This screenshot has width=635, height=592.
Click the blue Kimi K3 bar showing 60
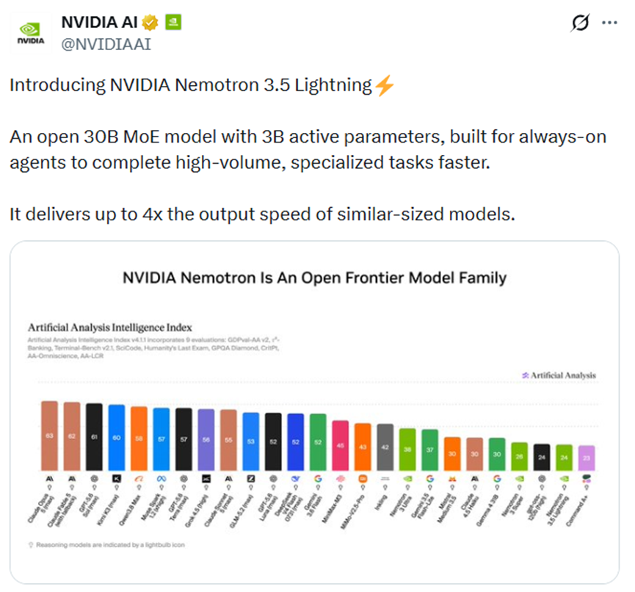tap(117, 437)
